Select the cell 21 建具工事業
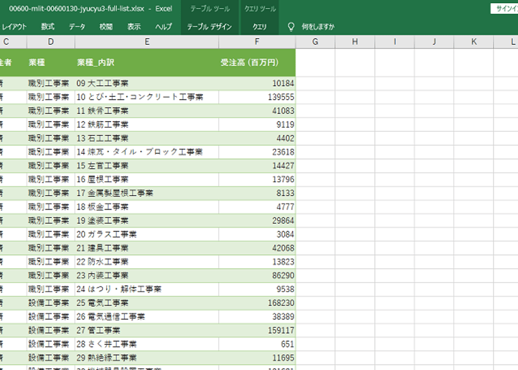518x370 pixels. tap(147, 248)
